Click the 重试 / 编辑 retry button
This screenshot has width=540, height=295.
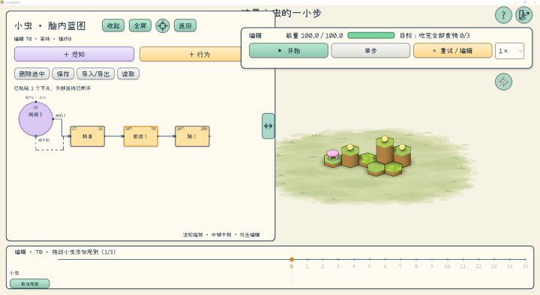(x=452, y=51)
